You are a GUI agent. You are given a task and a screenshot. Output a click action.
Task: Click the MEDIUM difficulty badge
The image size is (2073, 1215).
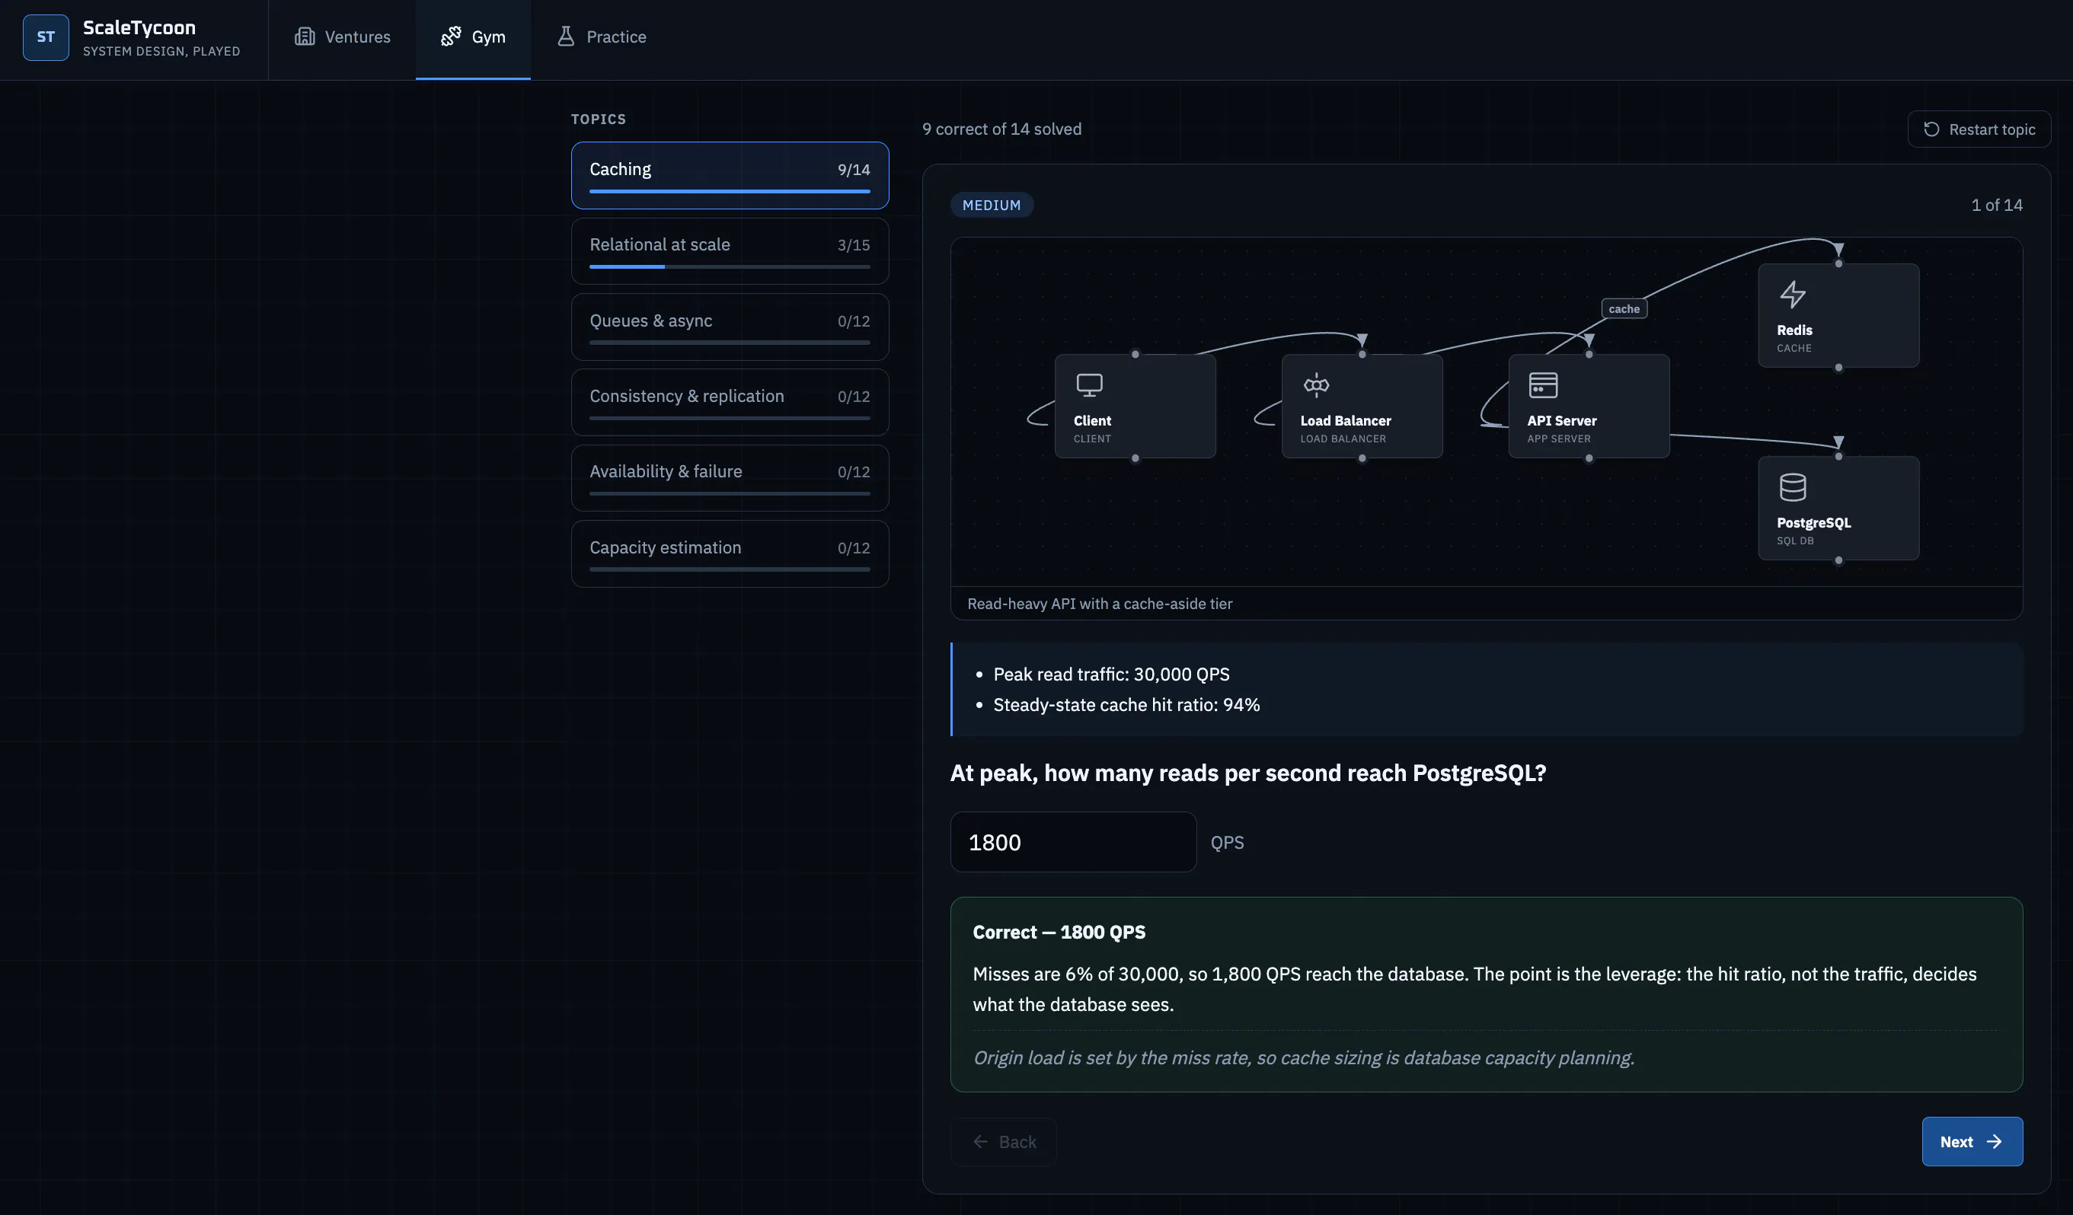[992, 206]
